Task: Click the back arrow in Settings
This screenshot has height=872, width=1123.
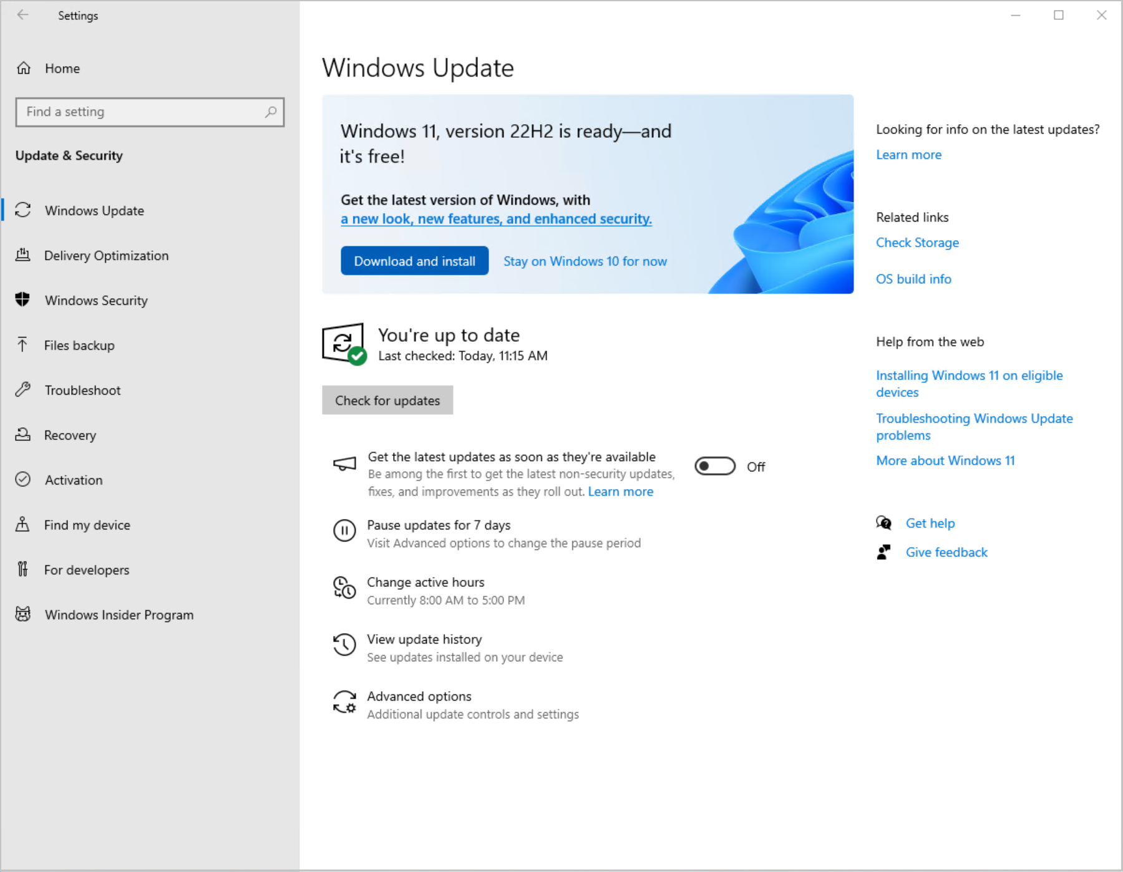Action: coord(23,15)
